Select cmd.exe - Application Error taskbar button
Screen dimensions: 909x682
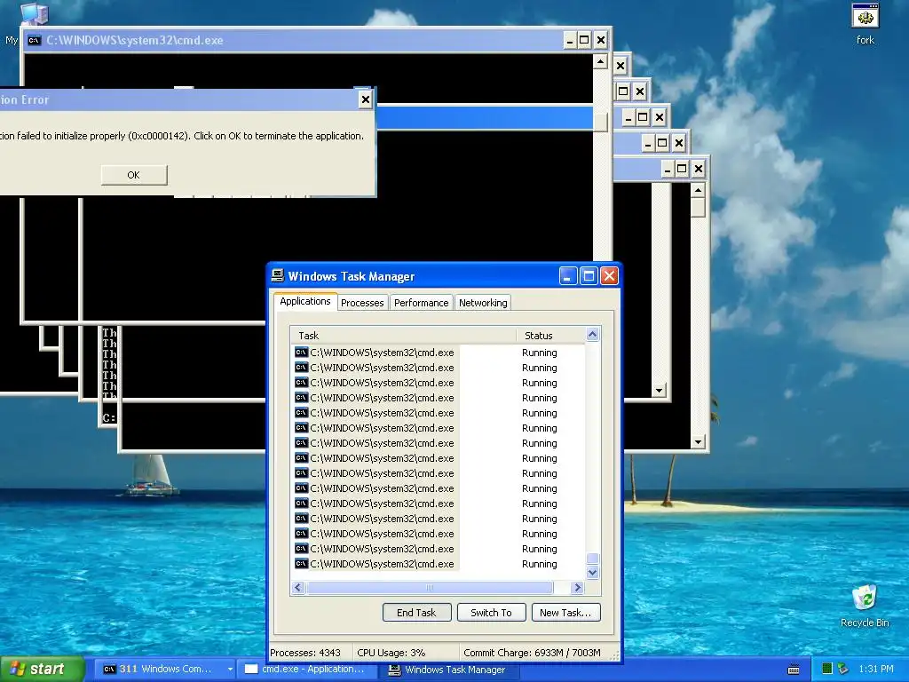click(308, 670)
